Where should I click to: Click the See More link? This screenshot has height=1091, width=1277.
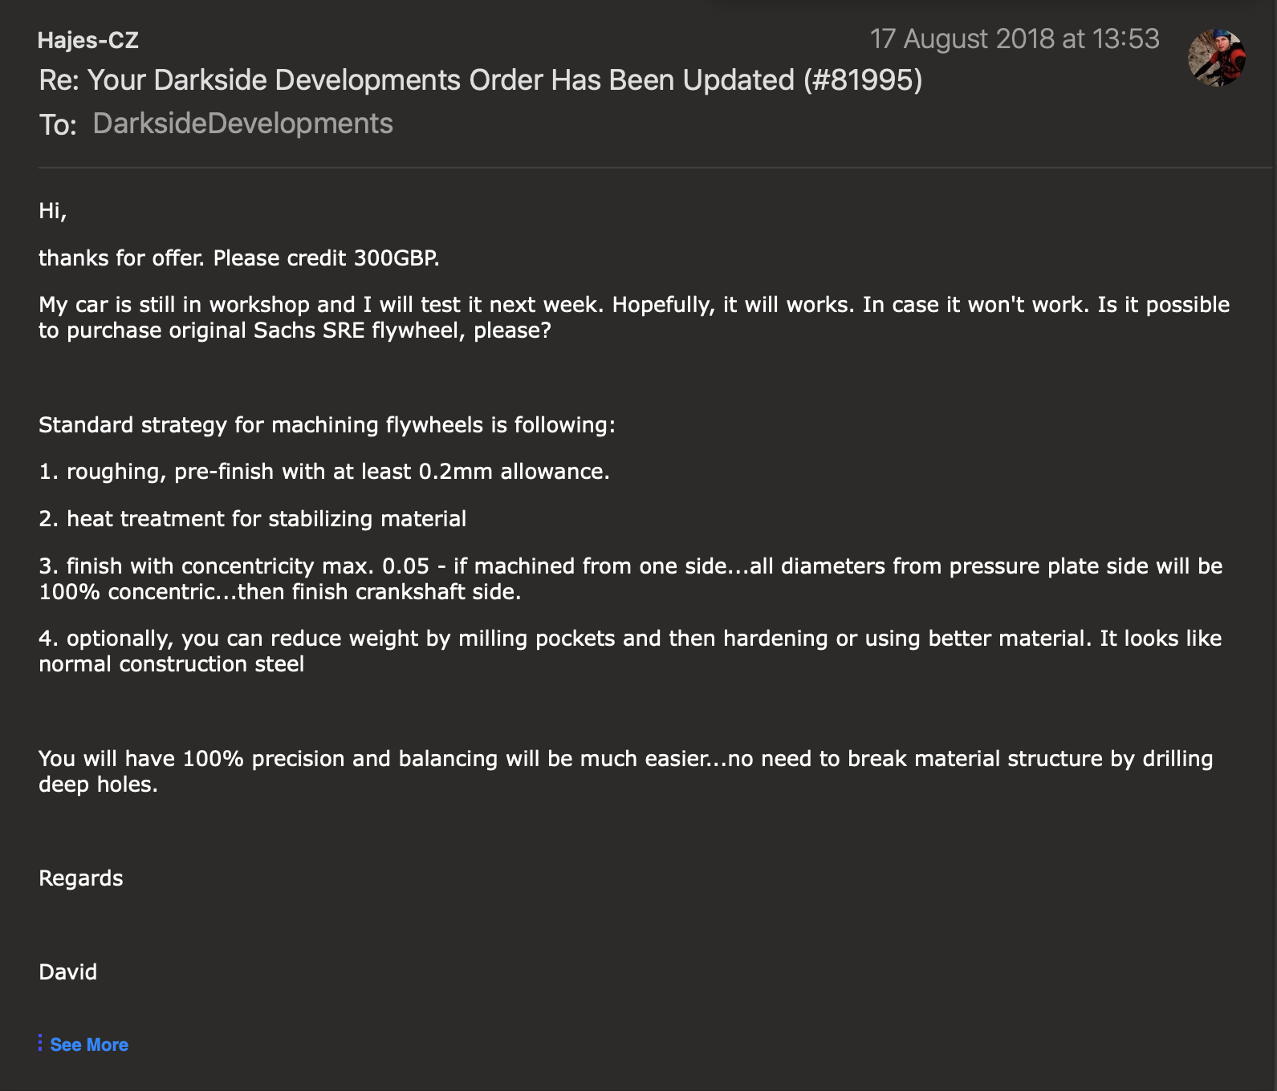coord(89,1044)
